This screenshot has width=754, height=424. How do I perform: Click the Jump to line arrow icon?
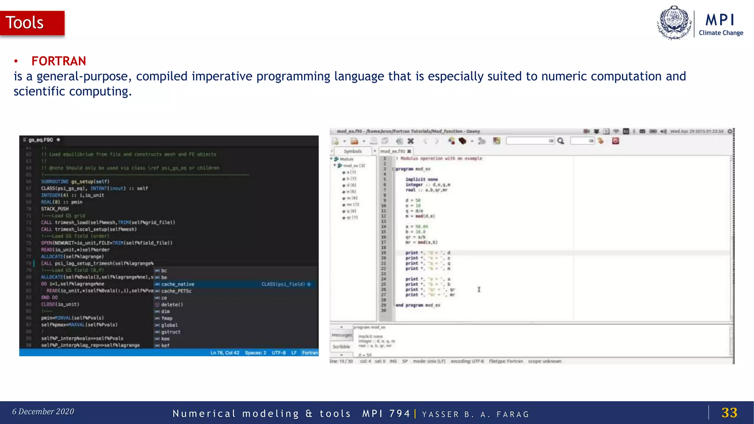pos(601,141)
